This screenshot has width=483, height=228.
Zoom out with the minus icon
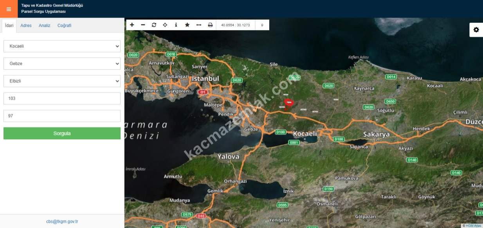tap(143, 25)
